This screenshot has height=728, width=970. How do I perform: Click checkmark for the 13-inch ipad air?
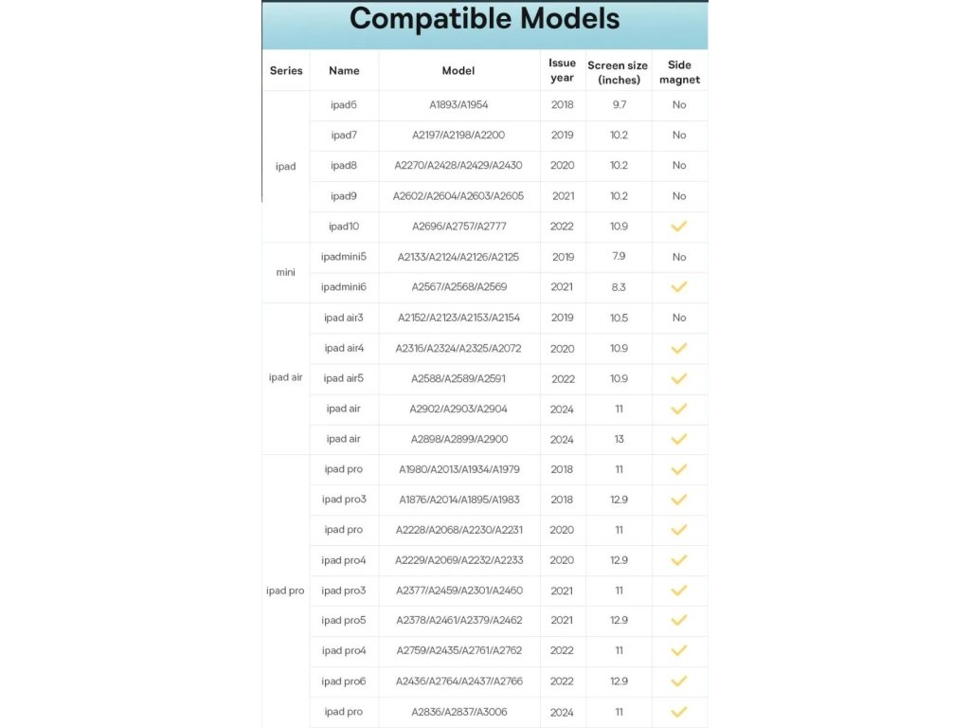(x=678, y=439)
